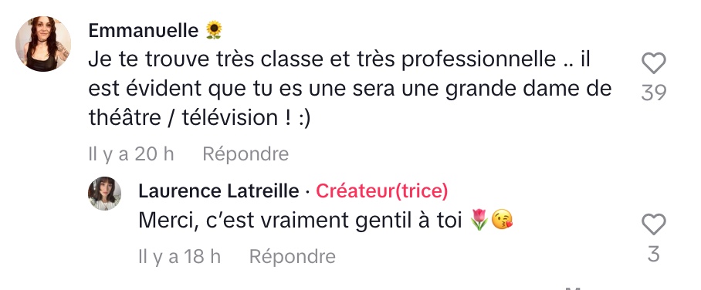Open Emmanuelle's profile picture

point(43,44)
